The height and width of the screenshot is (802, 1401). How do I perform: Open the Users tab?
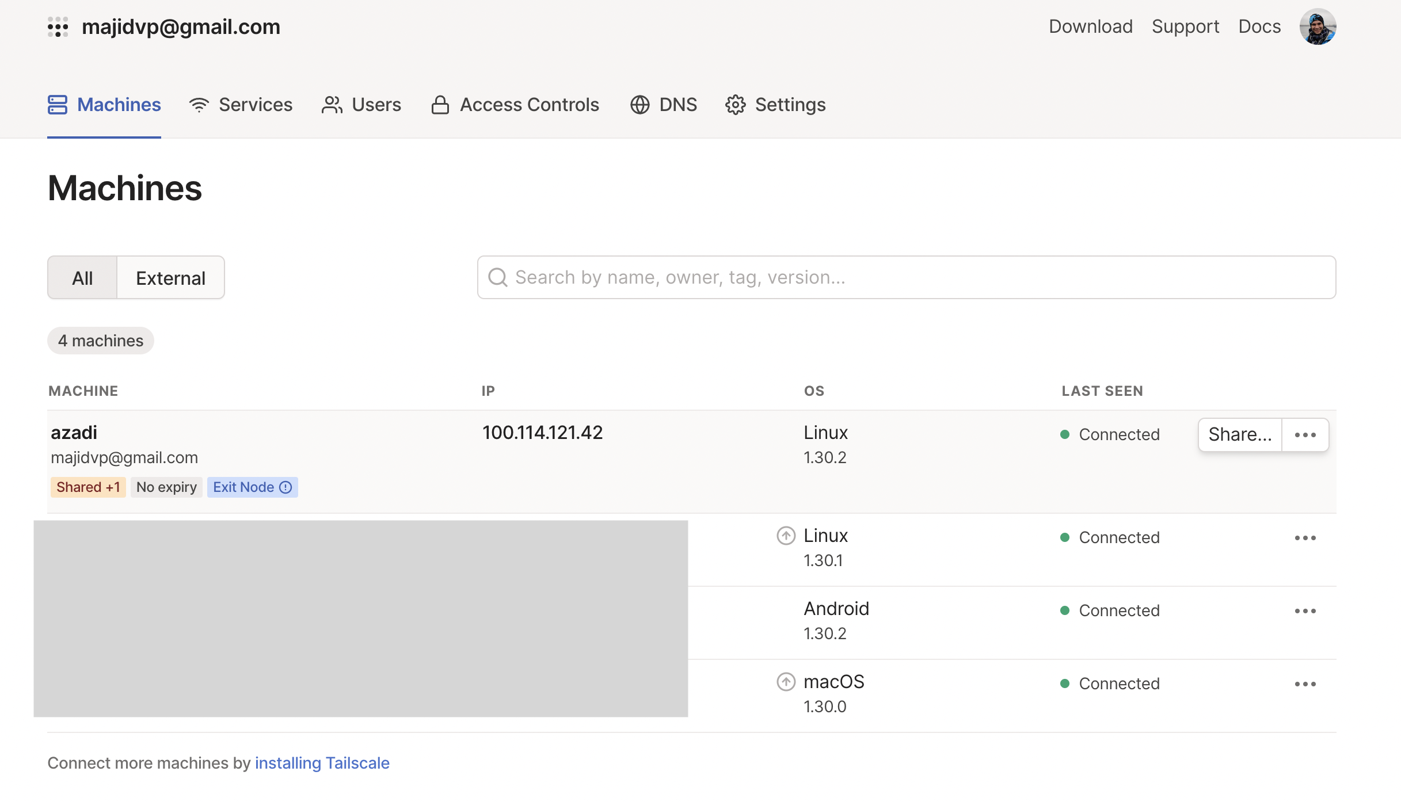pos(361,105)
